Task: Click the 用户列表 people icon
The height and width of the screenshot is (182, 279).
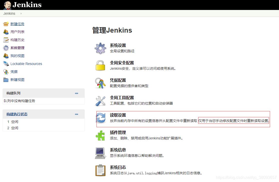Action: pos(6,32)
